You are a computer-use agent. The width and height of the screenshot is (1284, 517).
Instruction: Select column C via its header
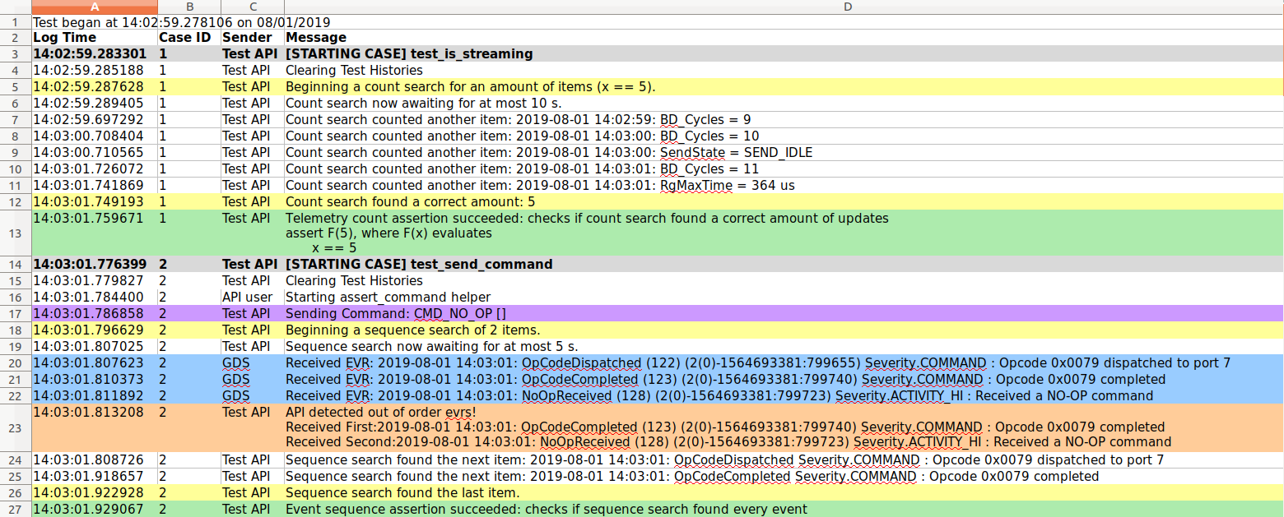click(253, 7)
